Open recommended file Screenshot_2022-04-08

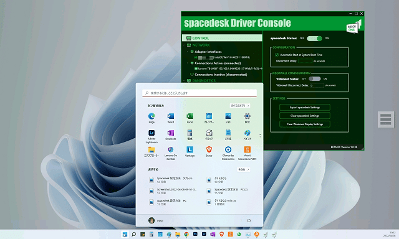[x=173, y=191]
